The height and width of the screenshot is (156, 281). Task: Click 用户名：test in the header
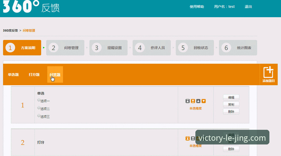tap(224, 7)
